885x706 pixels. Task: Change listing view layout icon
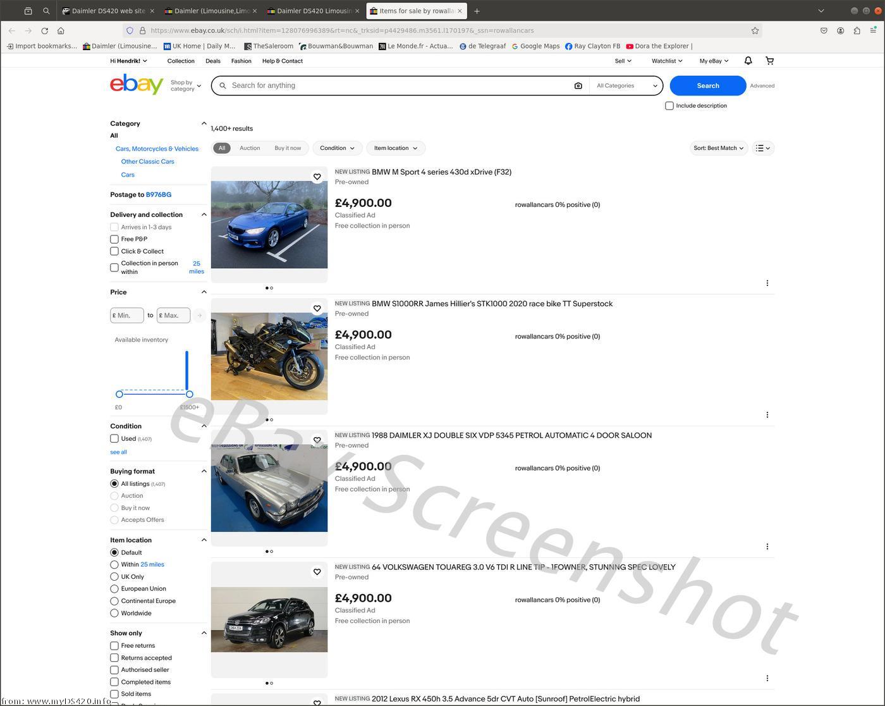(x=763, y=148)
